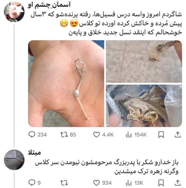
Task: Open replies on the main tweet (234)
Action: (x=38, y=134)
